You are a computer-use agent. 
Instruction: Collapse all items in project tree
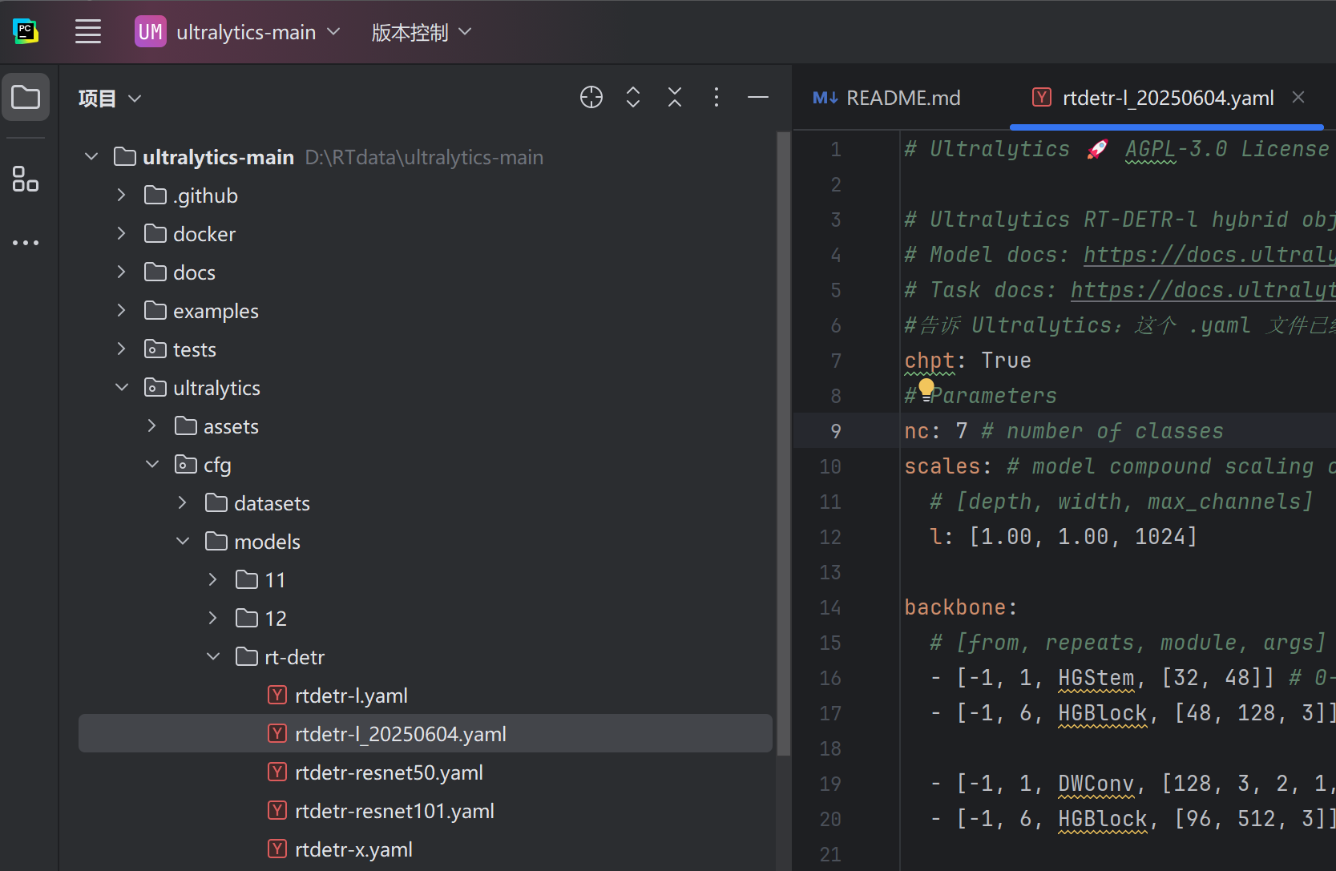[675, 98]
